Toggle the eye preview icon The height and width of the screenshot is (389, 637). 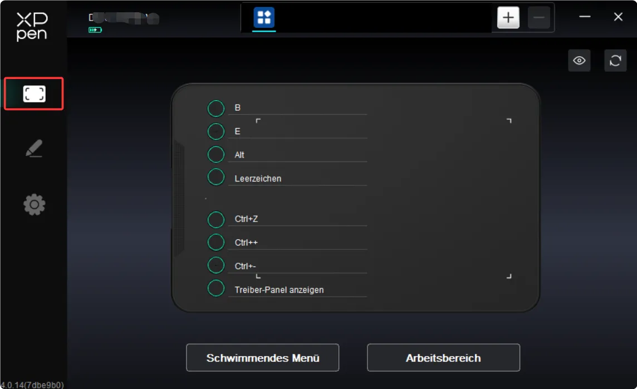(x=579, y=61)
